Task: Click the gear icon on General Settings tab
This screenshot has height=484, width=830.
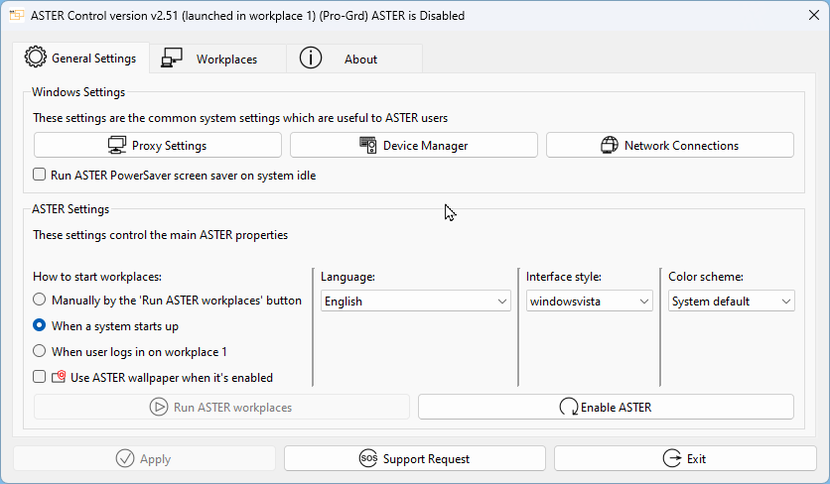Action: 36,58
